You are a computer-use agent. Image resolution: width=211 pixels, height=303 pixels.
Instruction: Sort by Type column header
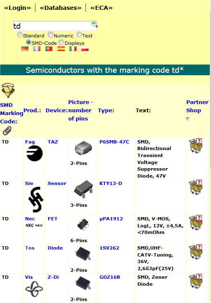tap(106, 110)
